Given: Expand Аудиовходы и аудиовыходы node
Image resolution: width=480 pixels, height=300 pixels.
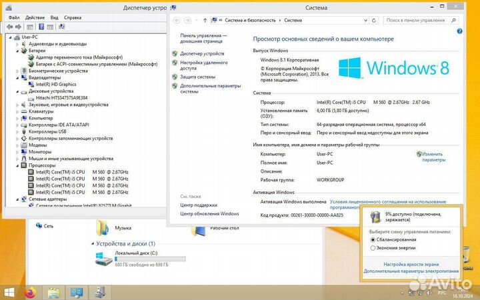Looking at the screenshot, I should [17, 44].
